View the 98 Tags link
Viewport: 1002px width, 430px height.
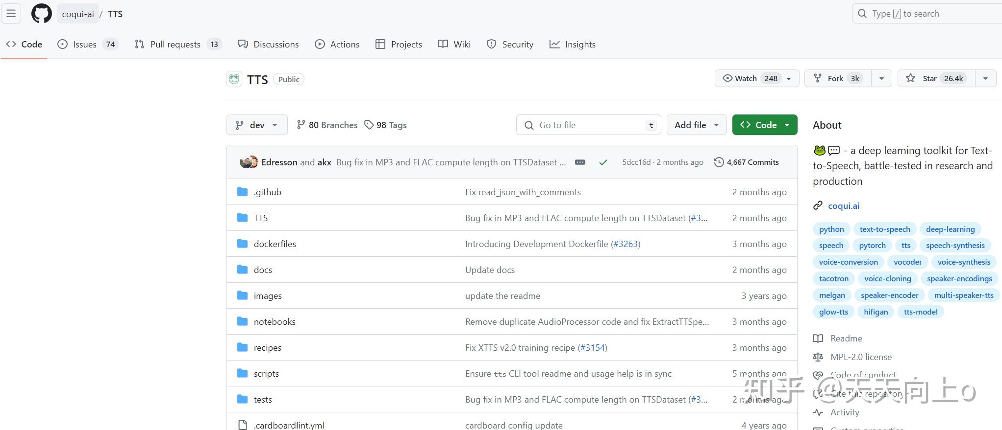point(386,125)
